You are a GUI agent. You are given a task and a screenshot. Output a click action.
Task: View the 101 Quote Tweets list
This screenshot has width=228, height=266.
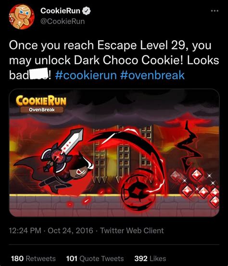95,258
